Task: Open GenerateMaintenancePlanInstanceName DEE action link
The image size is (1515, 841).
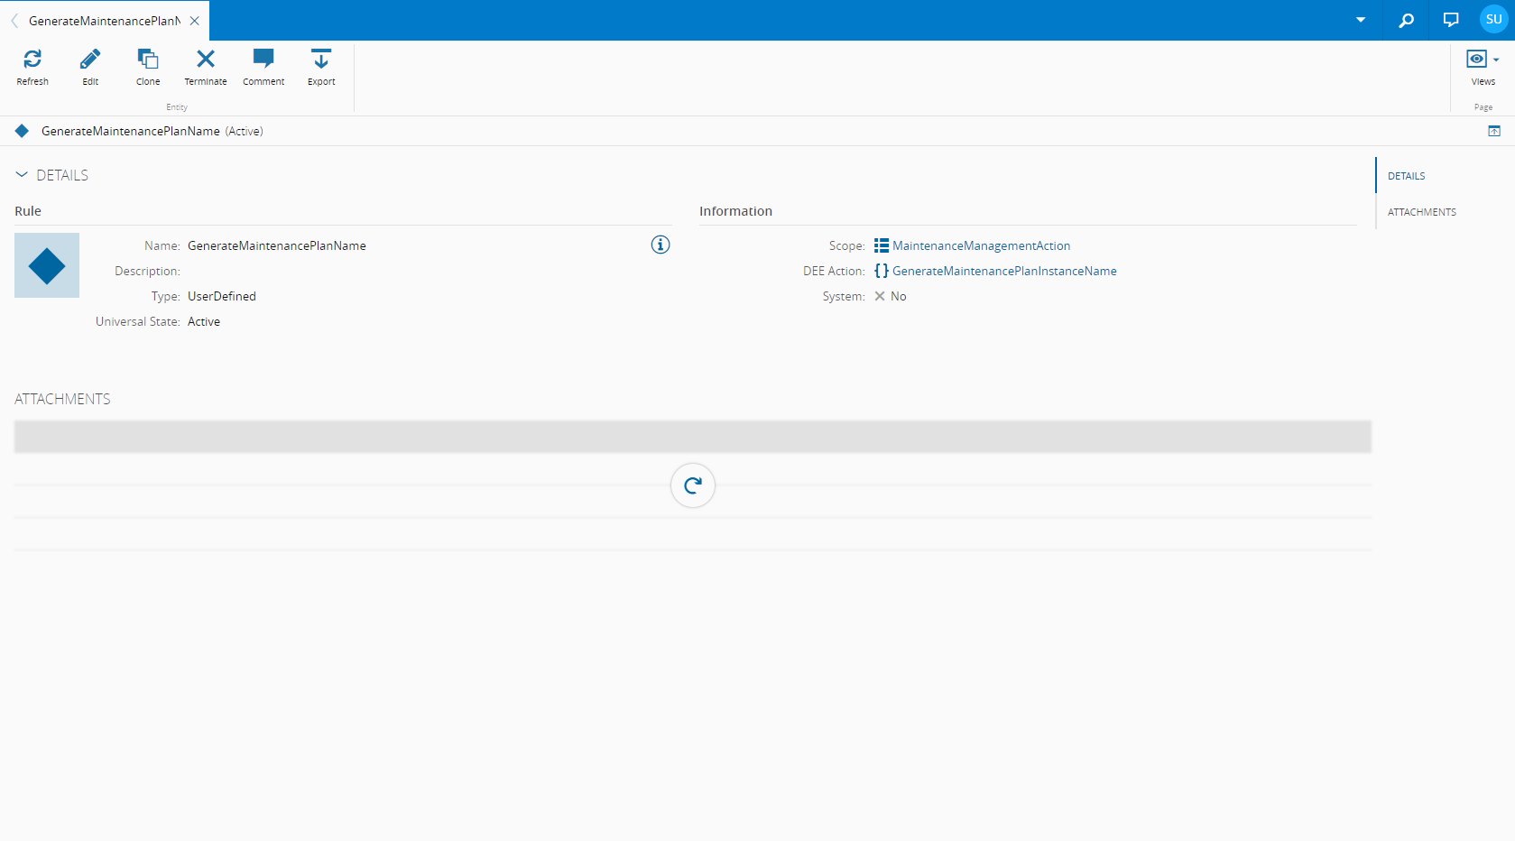Action: click(x=1004, y=271)
